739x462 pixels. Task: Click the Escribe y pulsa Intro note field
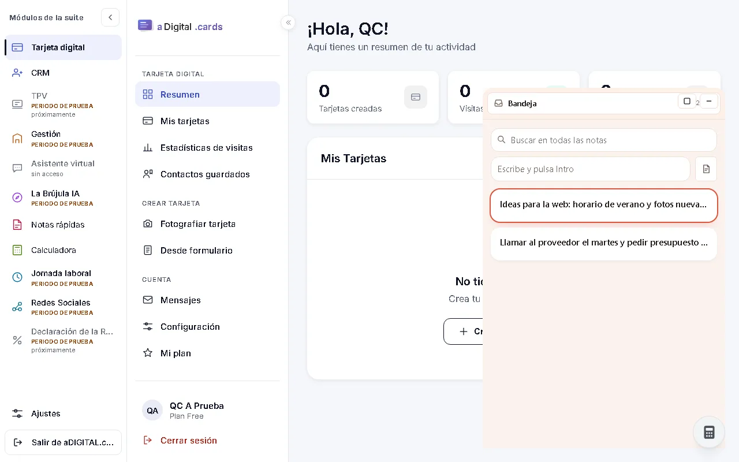(x=591, y=169)
